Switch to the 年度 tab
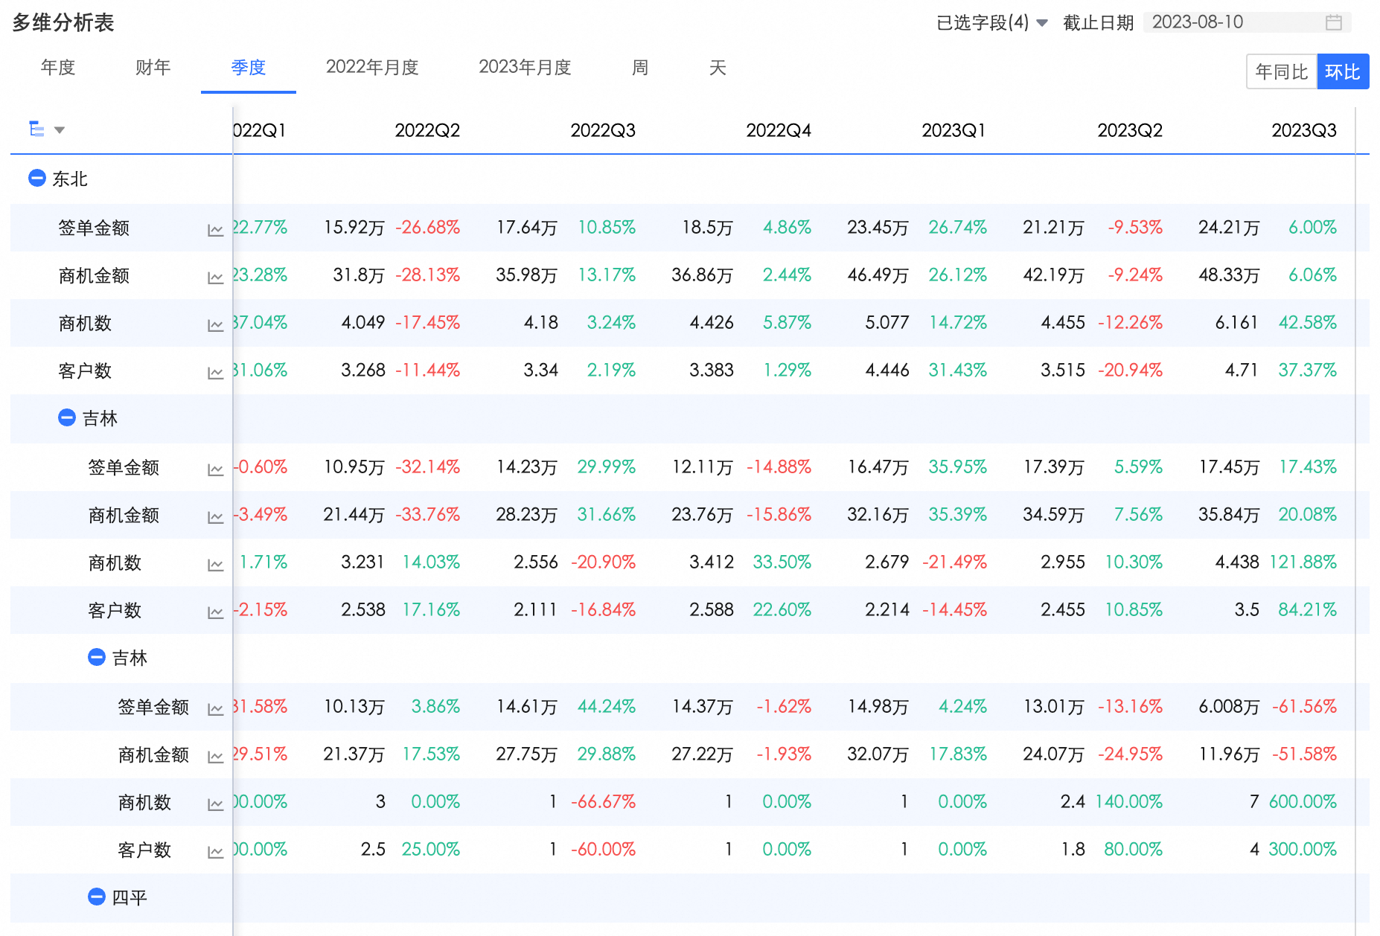The width and height of the screenshot is (1380, 936). (x=58, y=68)
